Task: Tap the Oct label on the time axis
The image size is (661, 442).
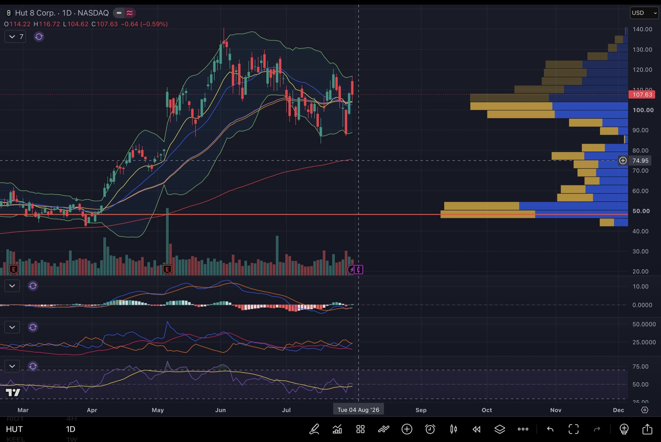Action: [x=487, y=410]
